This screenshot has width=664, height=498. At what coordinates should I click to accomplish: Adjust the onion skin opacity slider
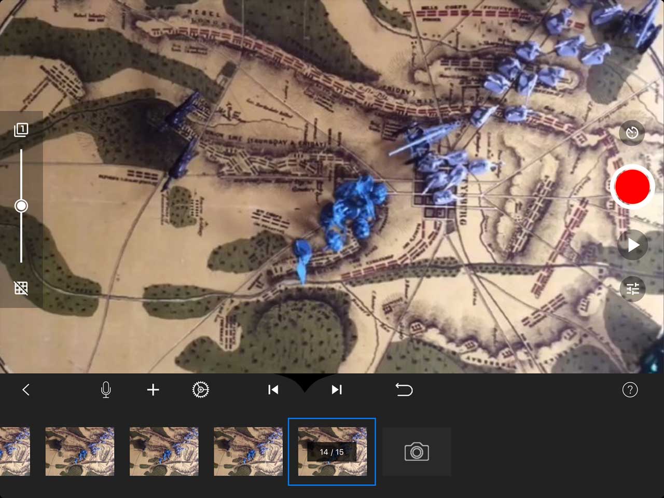click(21, 206)
